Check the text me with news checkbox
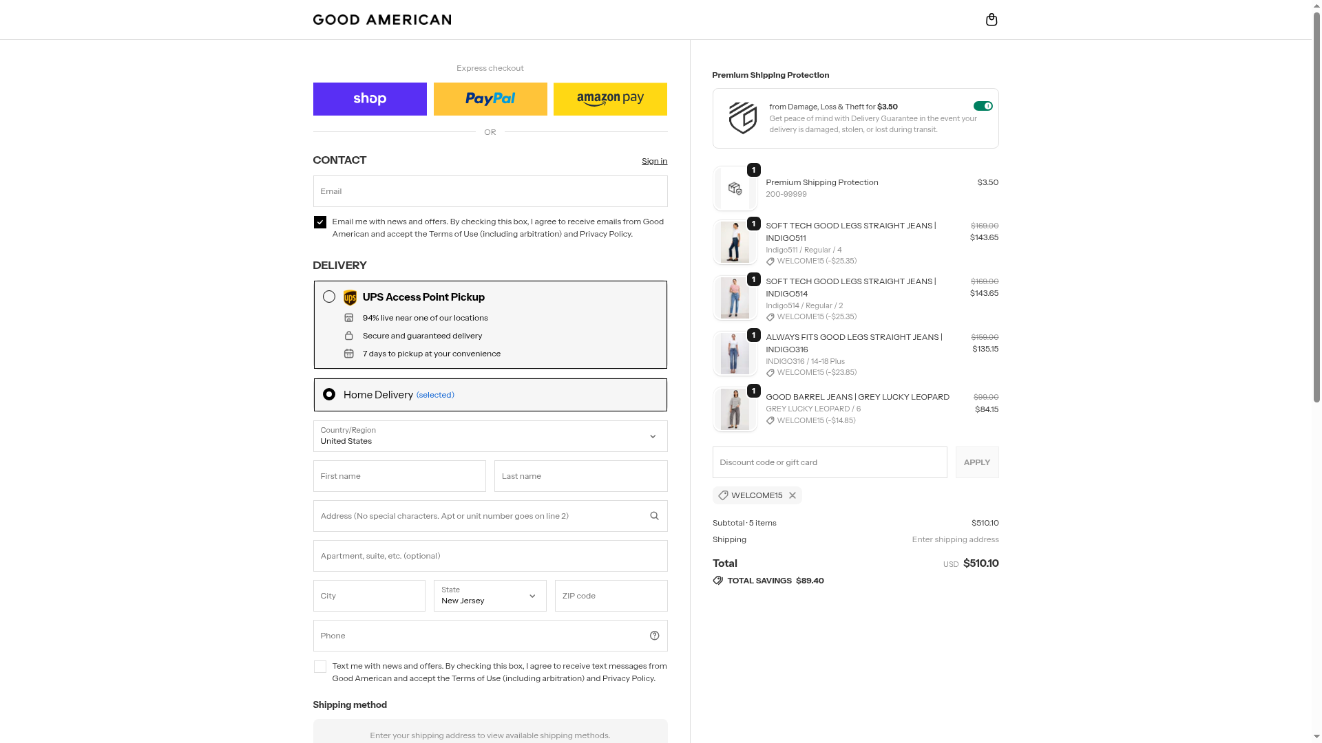Image resolution: width=1322 pixels, height=743 pixels. [x=320, y=667]
